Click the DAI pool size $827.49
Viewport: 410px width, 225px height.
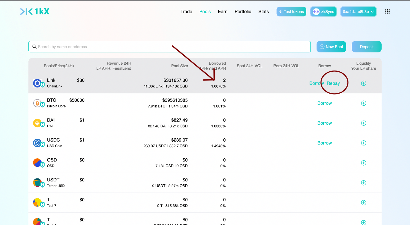coord(179,120)
